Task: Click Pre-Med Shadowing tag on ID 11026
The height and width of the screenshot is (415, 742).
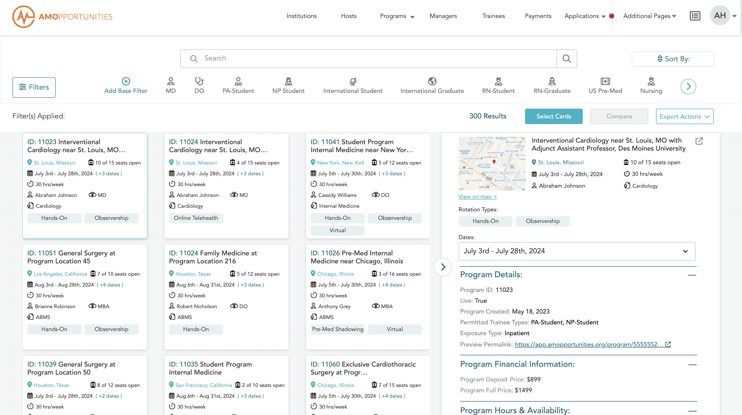Action: pos(338,329)
